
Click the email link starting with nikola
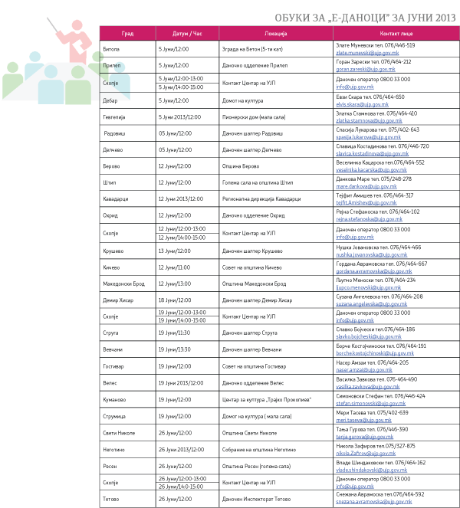point(366,454)
